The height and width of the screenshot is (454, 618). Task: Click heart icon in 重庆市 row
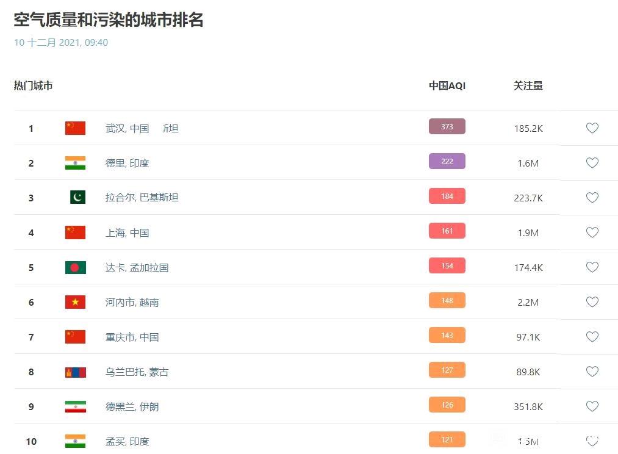coord(592,337)
